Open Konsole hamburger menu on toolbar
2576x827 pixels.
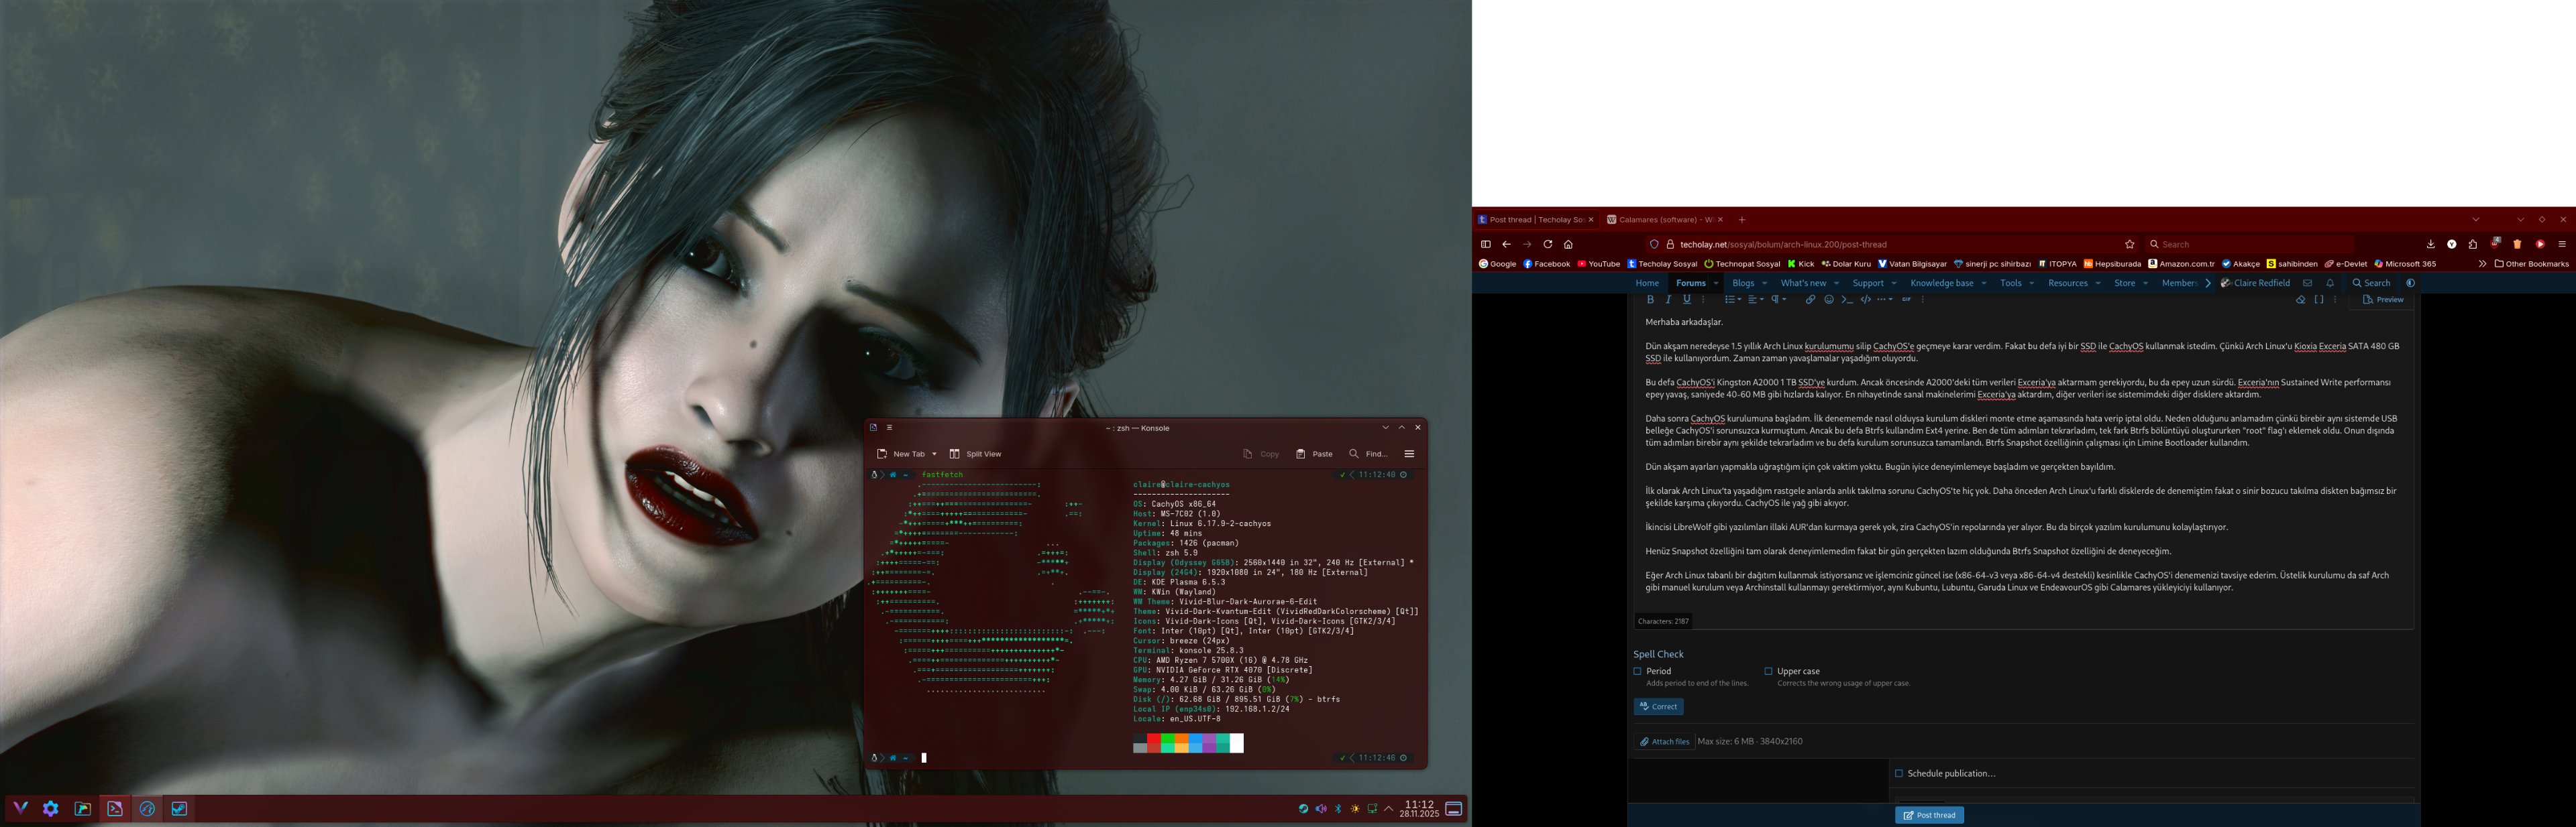[1409, 454]
